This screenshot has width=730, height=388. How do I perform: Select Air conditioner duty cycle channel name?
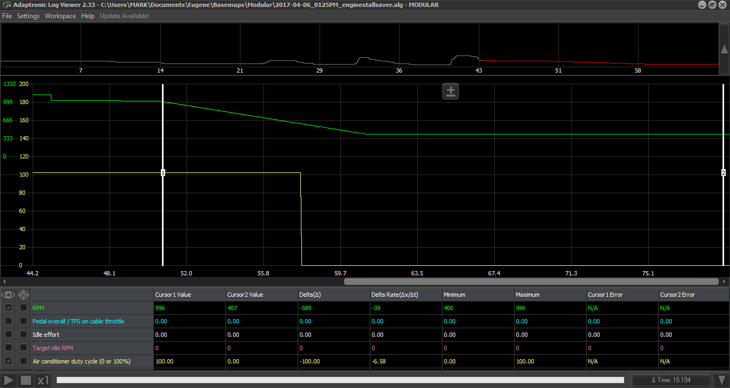[82, 361]
